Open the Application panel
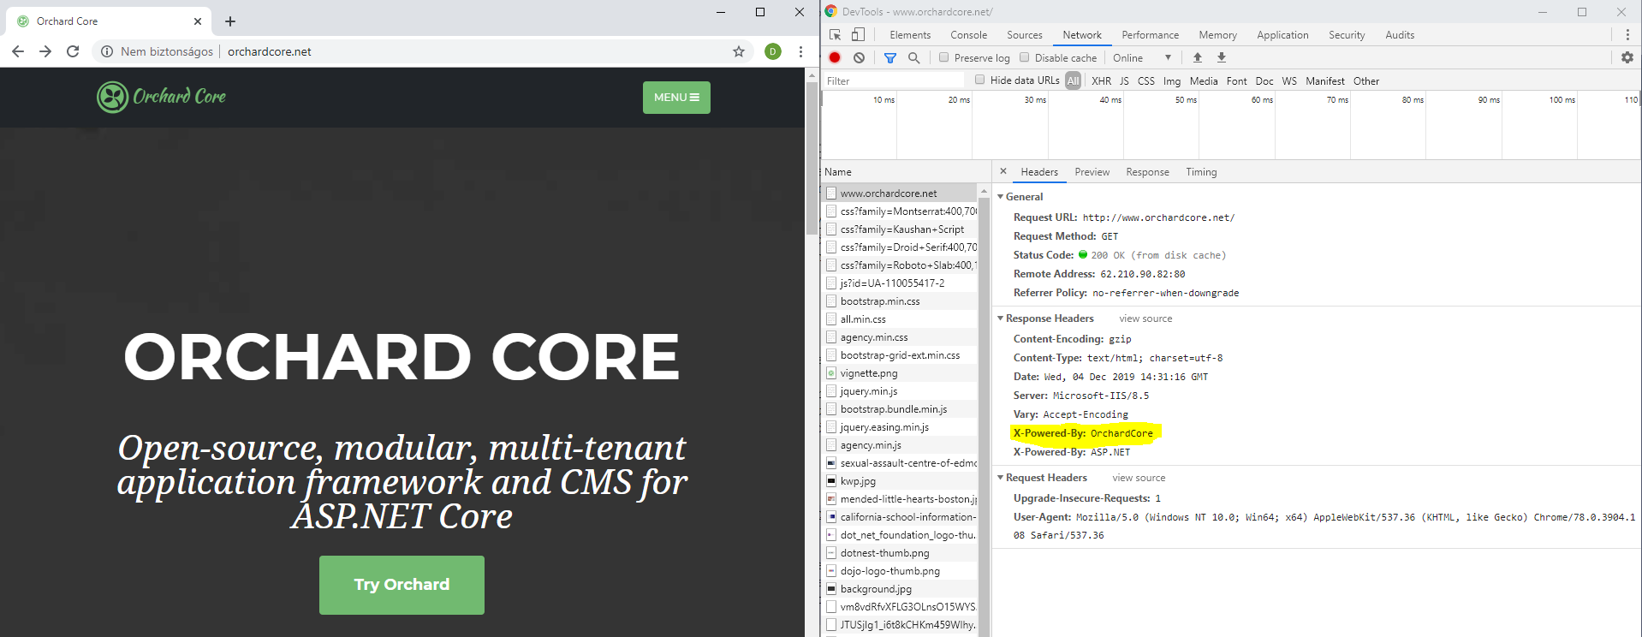The width and height of the screenshot is (1642, 637). 1282,35
